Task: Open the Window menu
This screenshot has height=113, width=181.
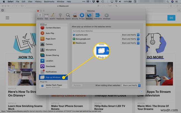Action: click(x=60, y=1)
